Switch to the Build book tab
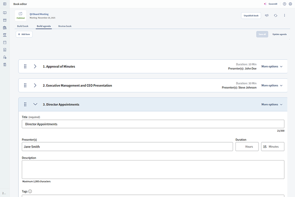Screen dimensions: 295x197 click(23, 26)
